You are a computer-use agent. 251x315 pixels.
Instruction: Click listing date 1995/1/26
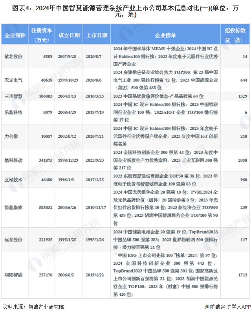tap(95, 239)
